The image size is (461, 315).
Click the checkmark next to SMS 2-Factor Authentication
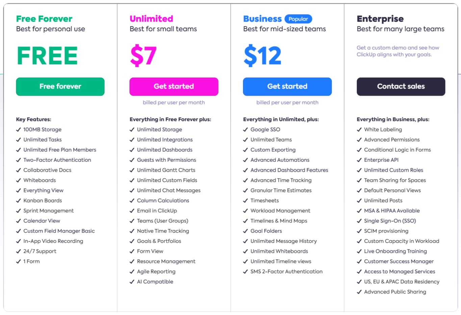[246, 271]
